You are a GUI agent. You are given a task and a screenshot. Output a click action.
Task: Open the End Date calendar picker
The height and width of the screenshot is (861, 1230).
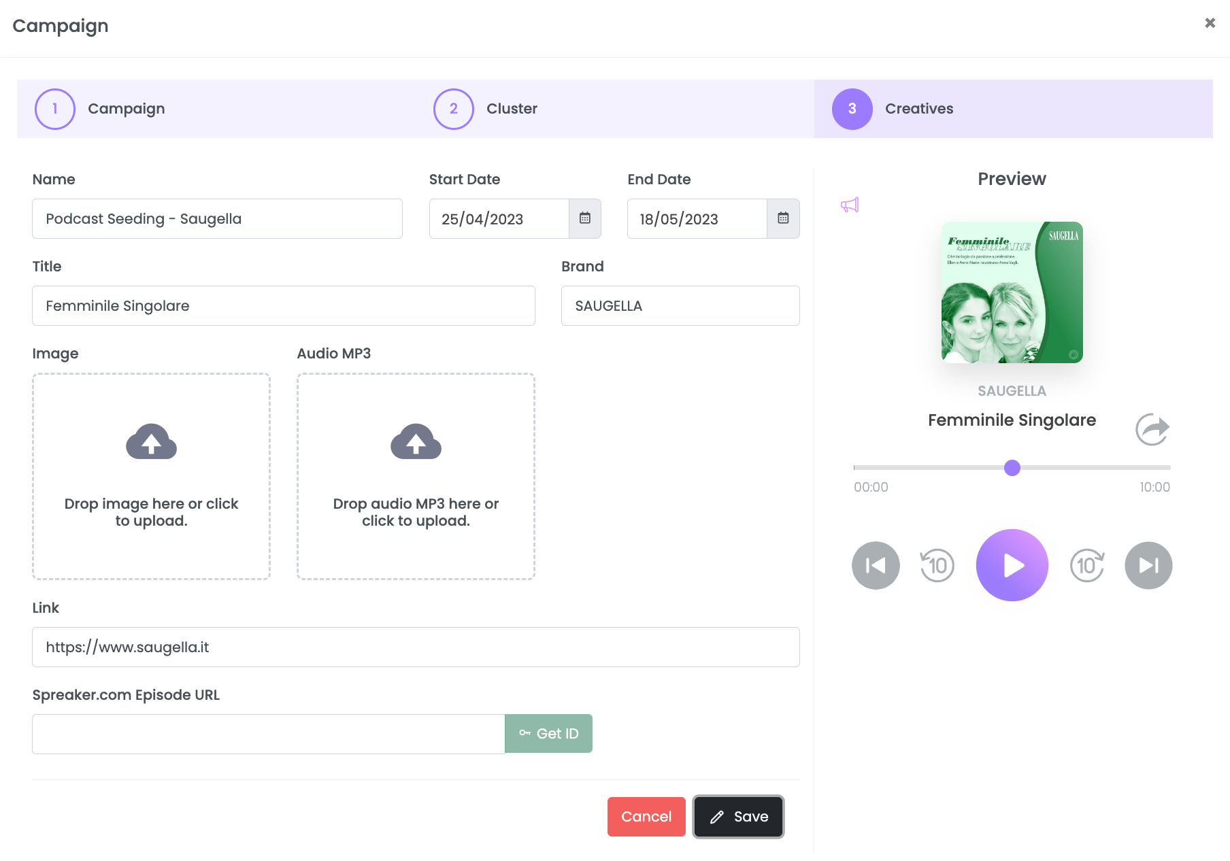tap(783, 218)
